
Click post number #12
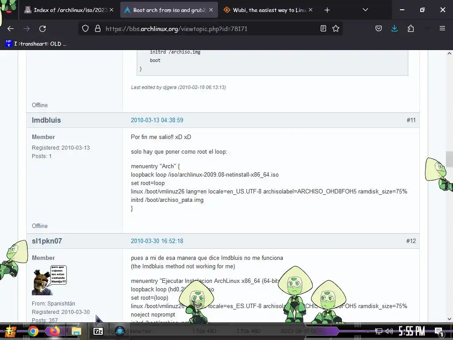(x=411, y=241)
